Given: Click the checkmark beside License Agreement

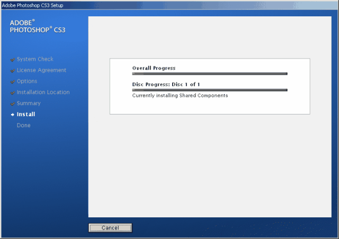Looking at the screenshot, I should click(x=13, y=71).
